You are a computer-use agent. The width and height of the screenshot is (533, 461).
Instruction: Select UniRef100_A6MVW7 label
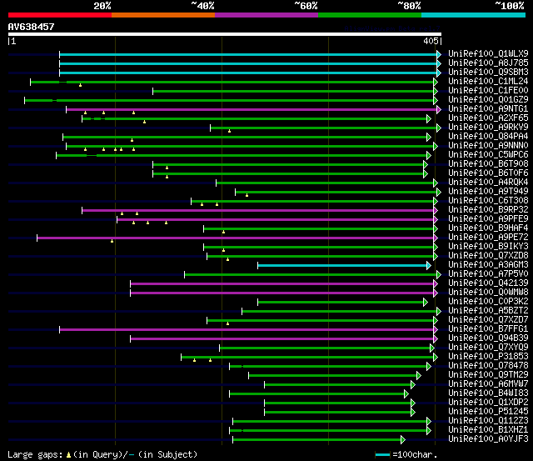pos(488,384)
